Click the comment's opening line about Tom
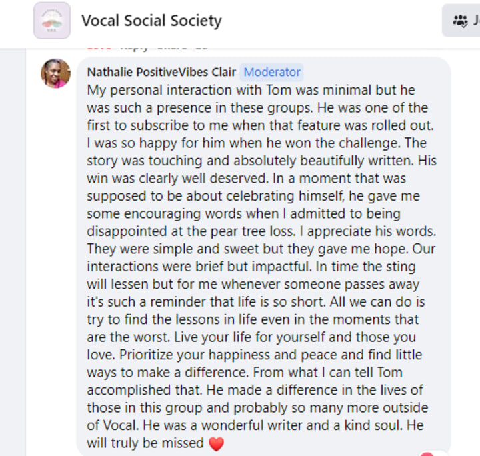Viewport: 480px width, 456px height. click(x=251, y=90)
